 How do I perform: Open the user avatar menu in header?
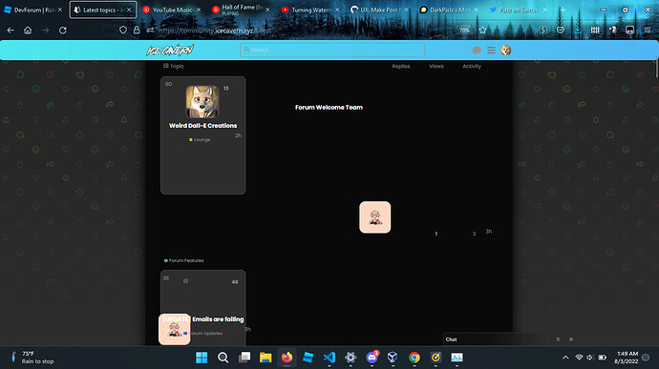click(x=505, y=51)
